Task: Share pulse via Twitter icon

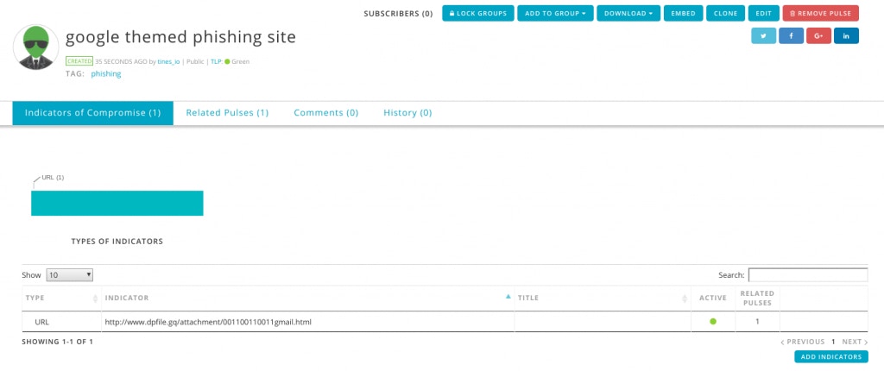Action: pyautogui.click(x=763, y=35)
